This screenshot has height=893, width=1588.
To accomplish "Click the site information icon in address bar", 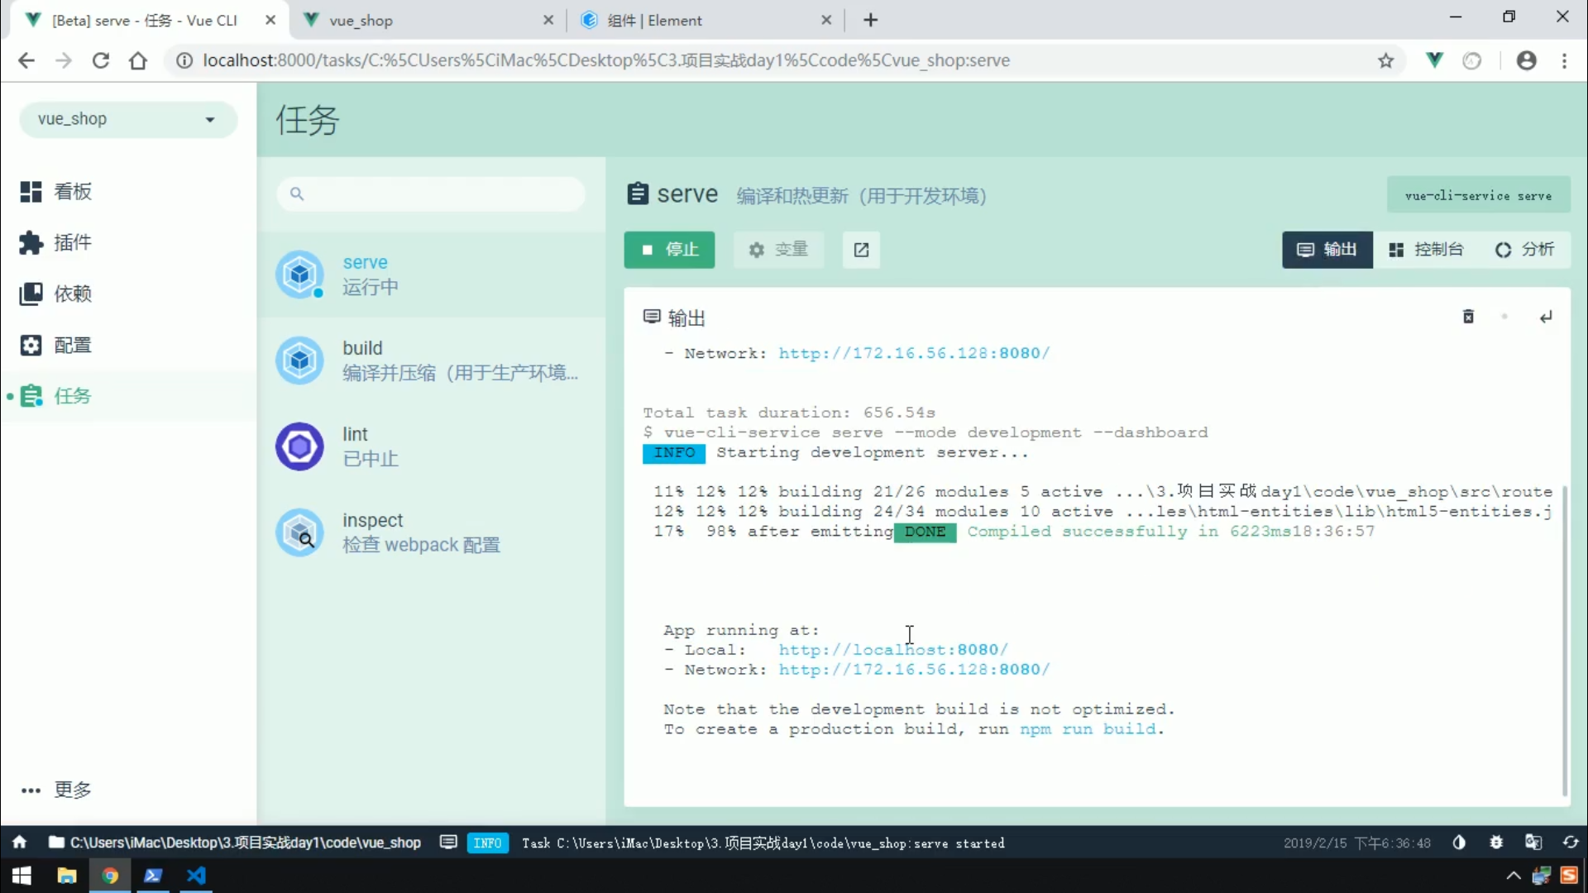I will (x=184, y=60).
